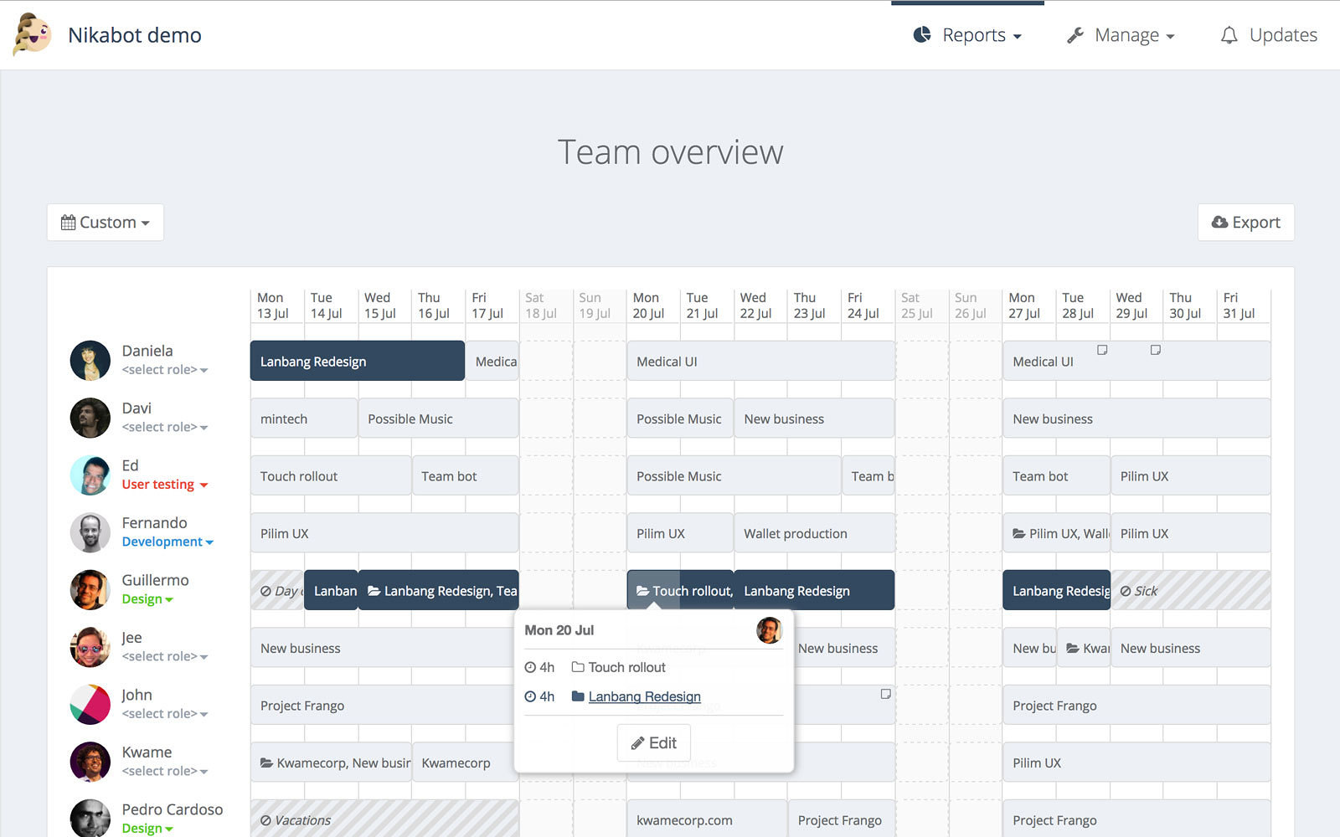
Task: Click the folder icon in Kwamecorp, New business block
Action: coord(266,763)
